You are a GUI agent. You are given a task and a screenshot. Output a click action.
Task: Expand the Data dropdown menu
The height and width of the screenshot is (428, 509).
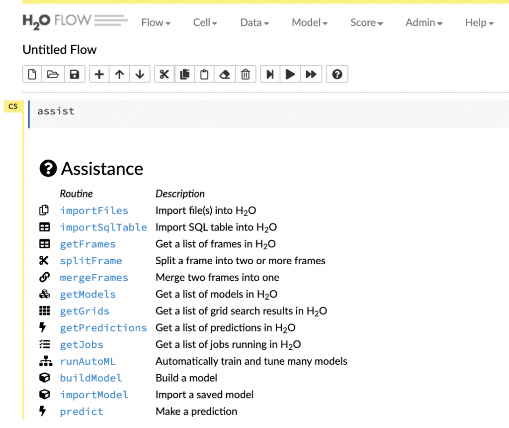point(254,22)
